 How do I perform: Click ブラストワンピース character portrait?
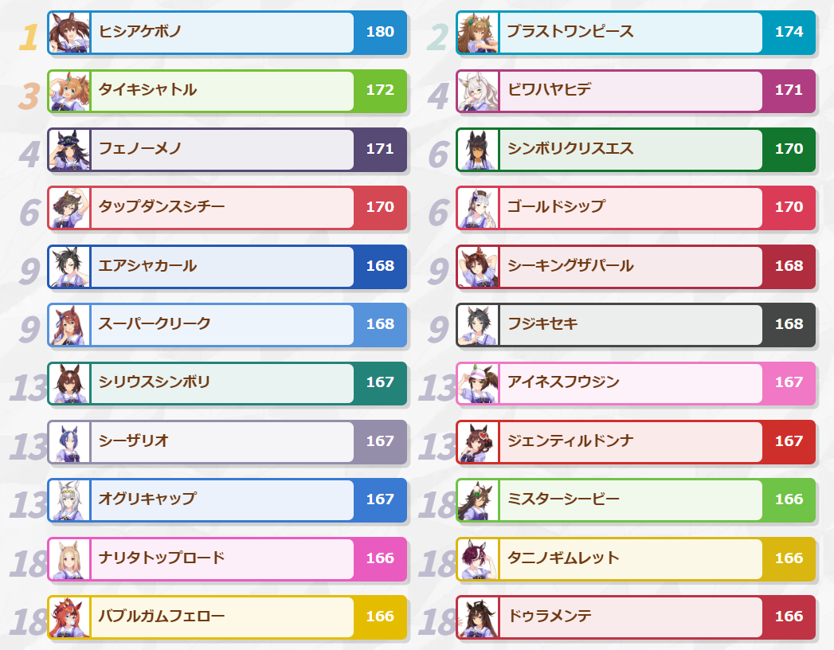point(478,33)
